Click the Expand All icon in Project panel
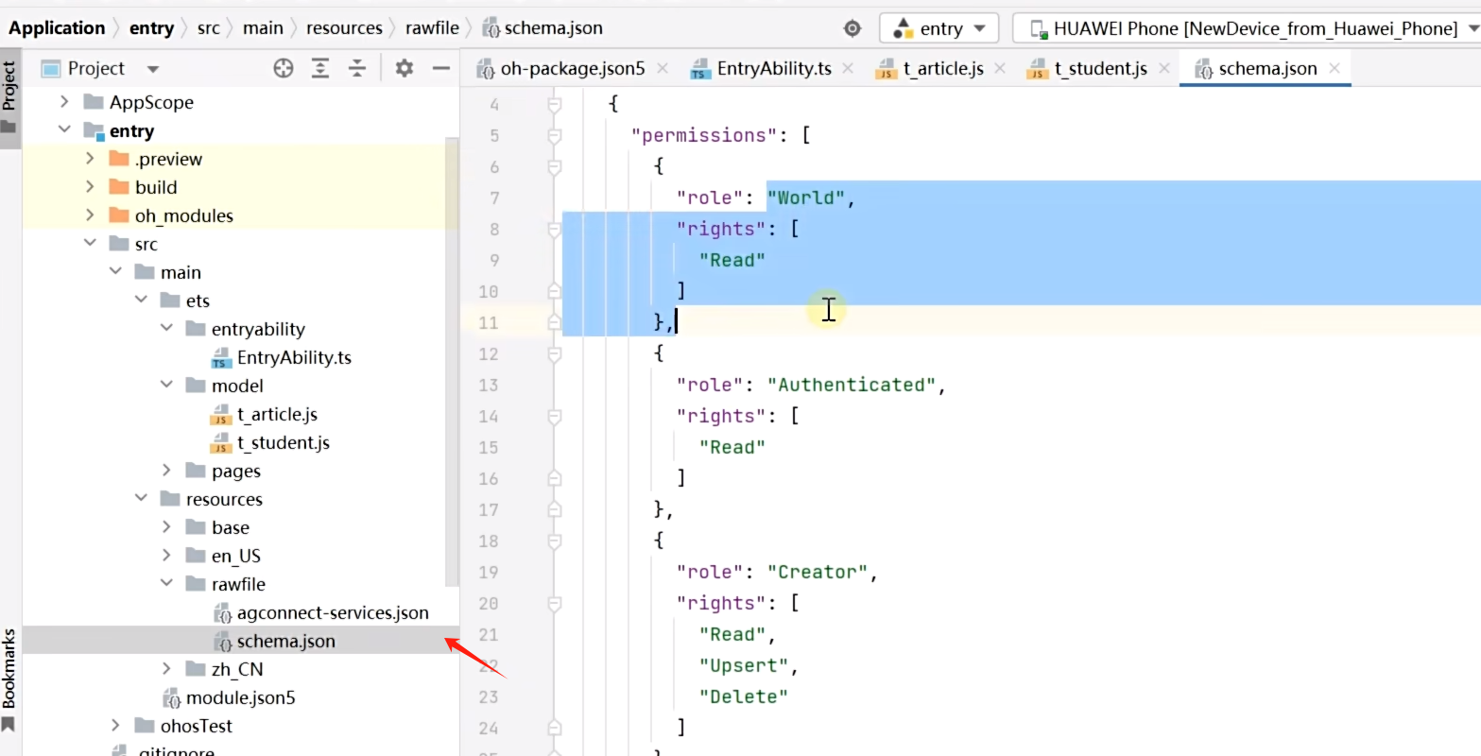 point(321,68)
